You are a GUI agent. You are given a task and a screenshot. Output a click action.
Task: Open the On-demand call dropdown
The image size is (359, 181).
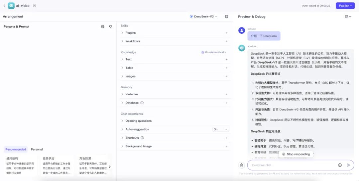tap(214, 52)
